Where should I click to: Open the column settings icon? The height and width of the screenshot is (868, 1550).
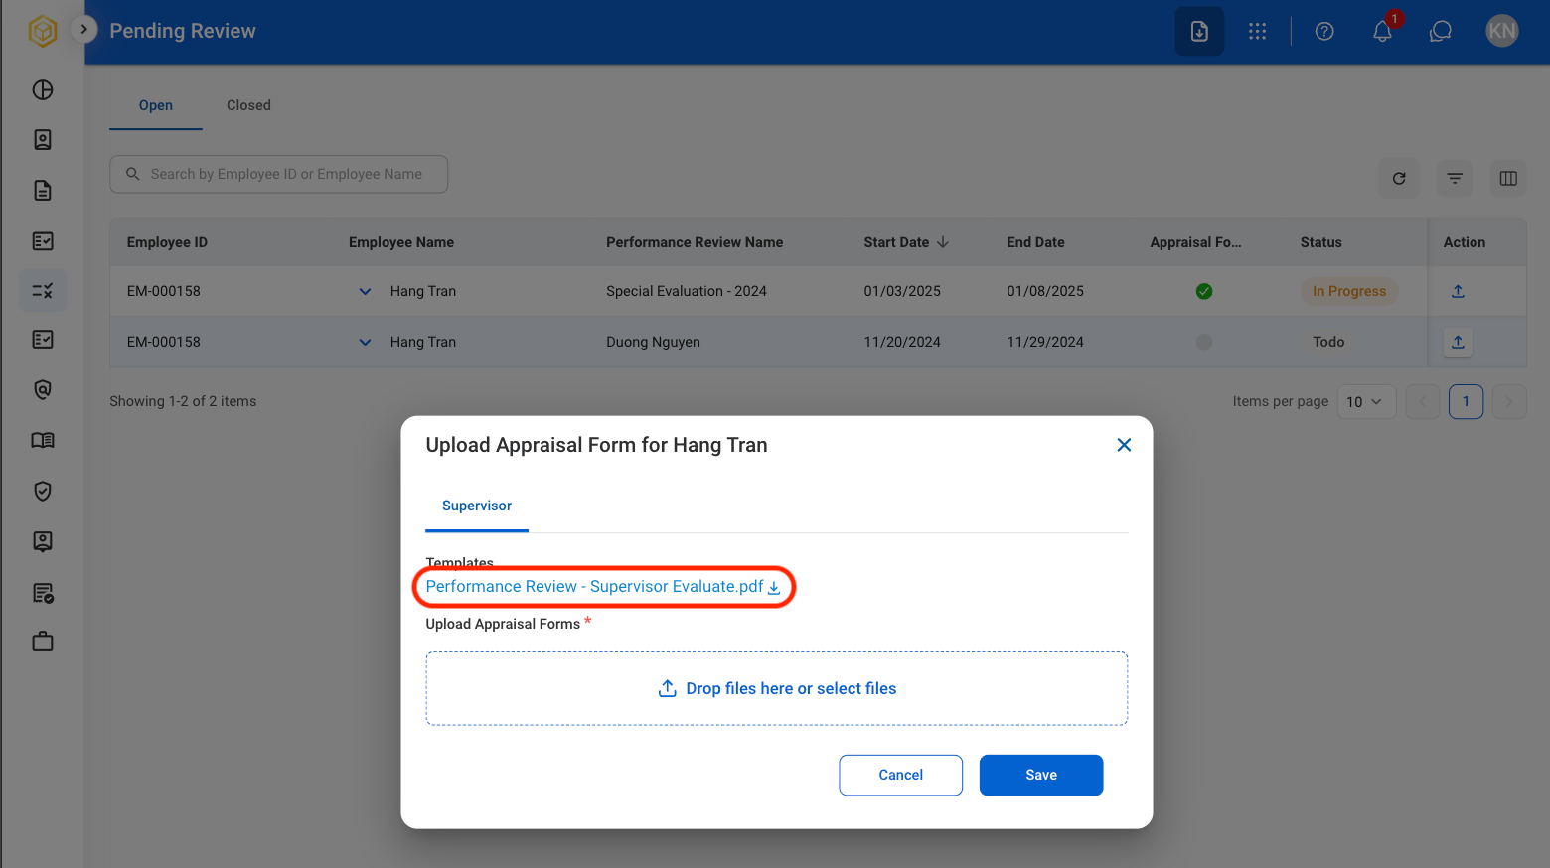pos(1508,179)
